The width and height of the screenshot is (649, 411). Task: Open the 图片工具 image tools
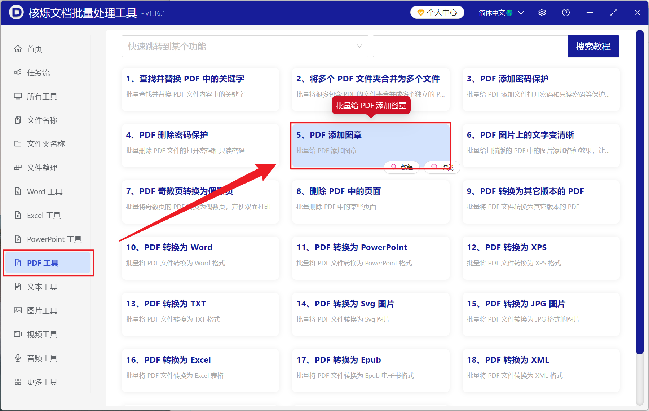[41, 310]
